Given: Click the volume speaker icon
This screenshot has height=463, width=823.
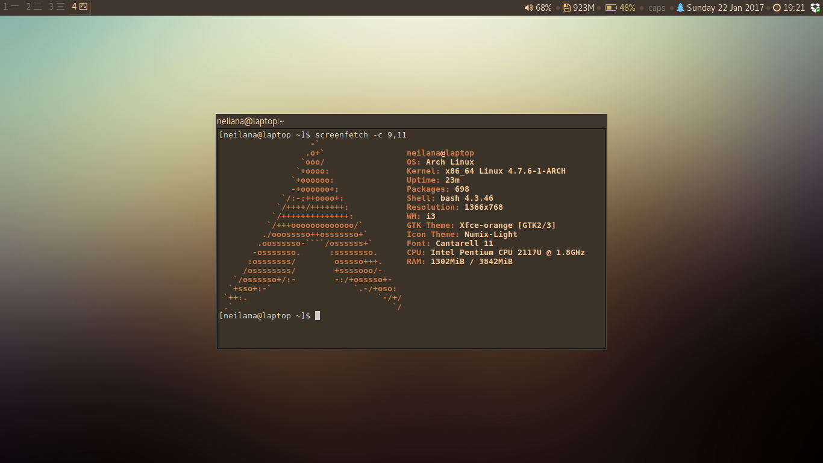Looking at the screenshot, I should pyautogui.click(x=528, y=8).
